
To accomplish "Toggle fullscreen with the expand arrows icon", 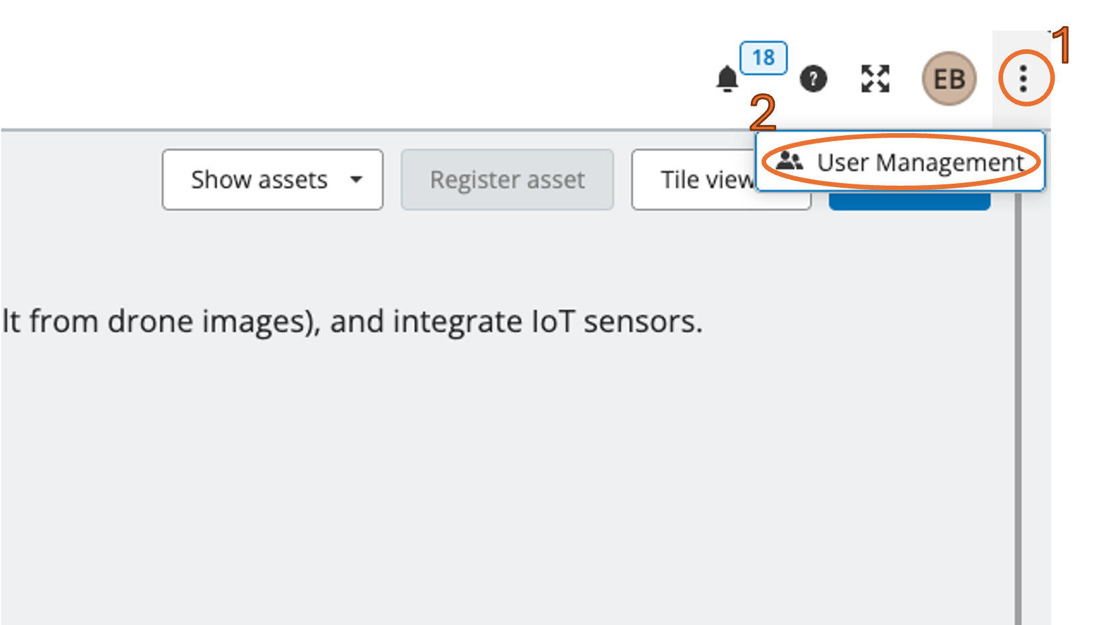I will tap(875, 79).
